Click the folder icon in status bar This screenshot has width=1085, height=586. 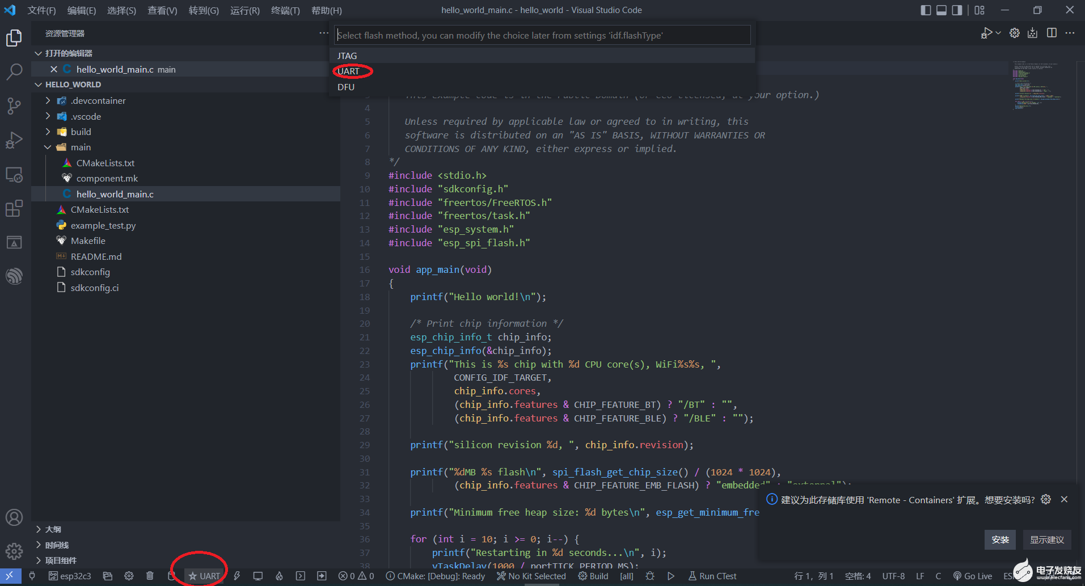[108, 576]
